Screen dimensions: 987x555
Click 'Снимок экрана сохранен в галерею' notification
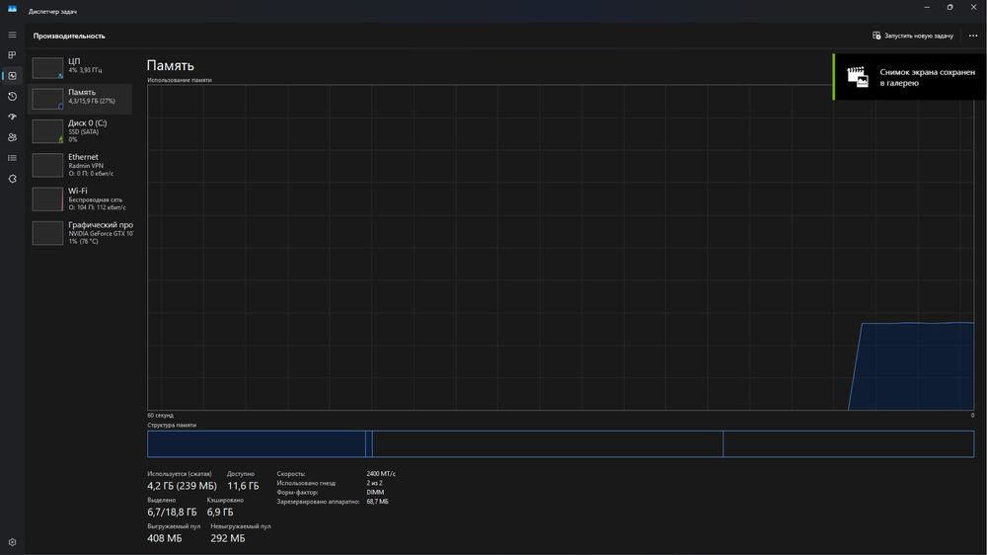[x=910, y=77]
